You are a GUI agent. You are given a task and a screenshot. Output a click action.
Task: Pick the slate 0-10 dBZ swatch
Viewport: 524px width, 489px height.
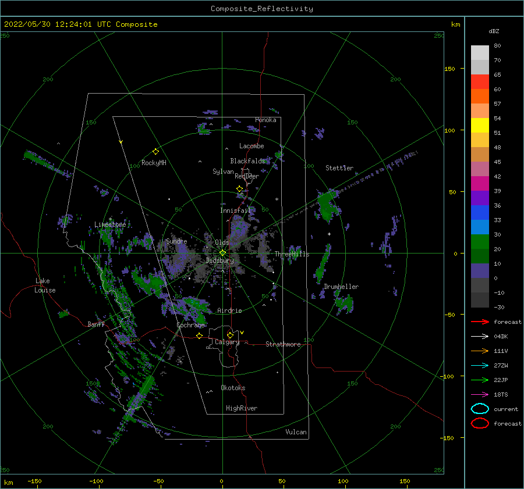pyautogui.click(x=480, y=271)
